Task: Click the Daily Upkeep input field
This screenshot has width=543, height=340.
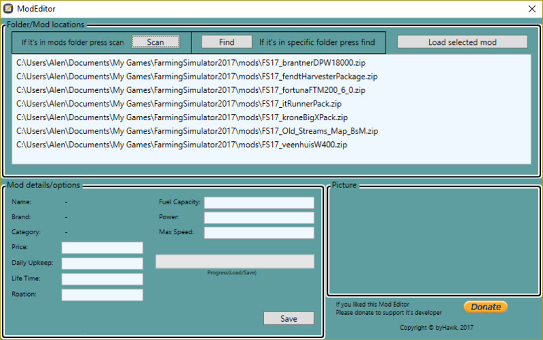Action: pyautogui.click(x=102, y=263)
